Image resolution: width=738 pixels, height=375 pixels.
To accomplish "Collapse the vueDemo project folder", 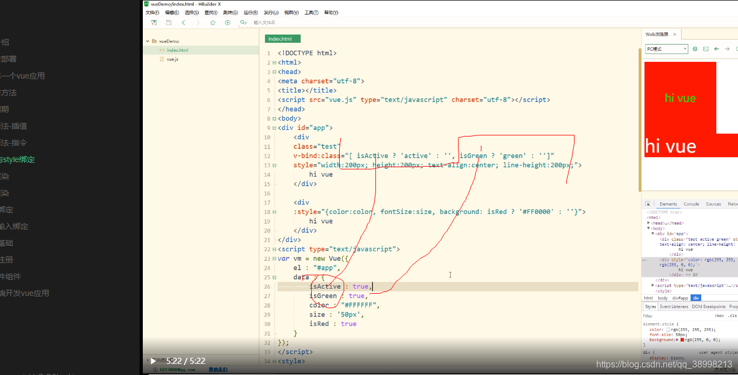I will pos(148,41).
